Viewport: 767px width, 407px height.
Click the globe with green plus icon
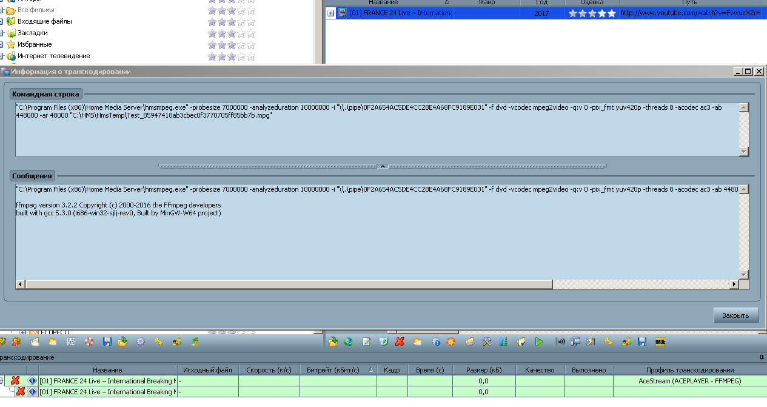(349, 342)
